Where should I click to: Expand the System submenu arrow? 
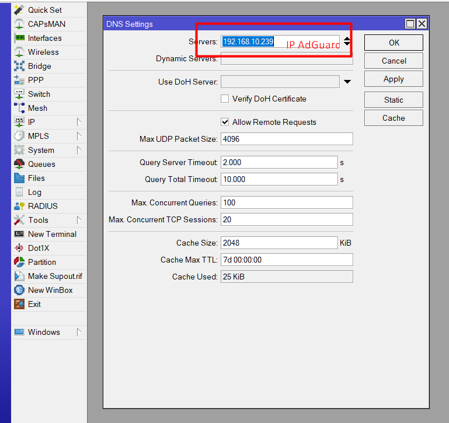click(79, 150)
